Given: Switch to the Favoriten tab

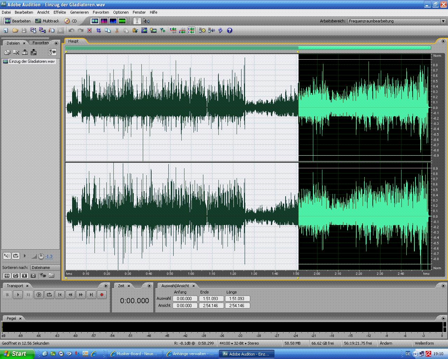Looking at the screenshot, I should pos(41,43).
